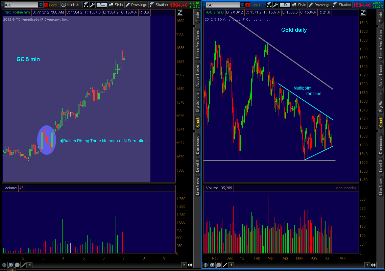This screenshot has width=385, height=271.
Task: Select line drawing tool under daily chart
Action: [225, 265]
